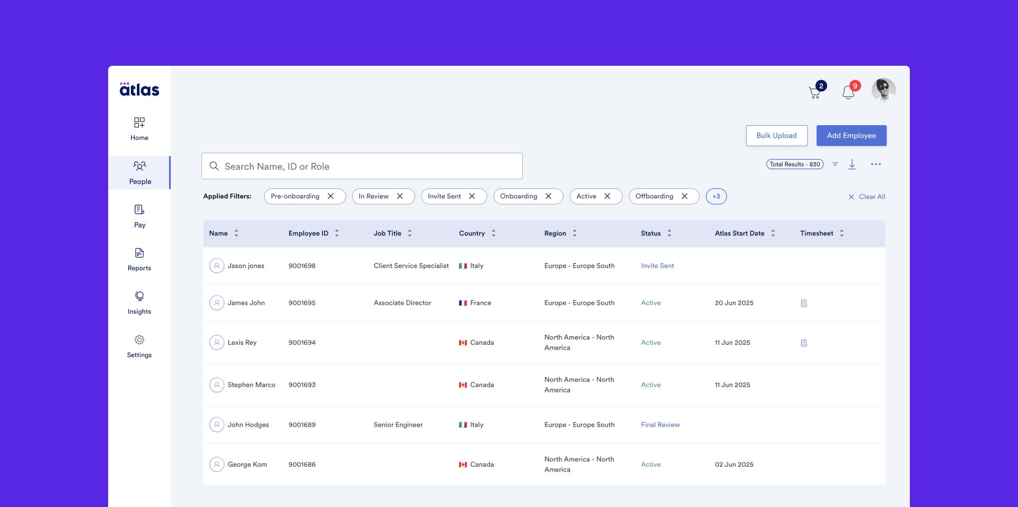
Task: Click the search magnifier icon
Action: pos(214,166)
